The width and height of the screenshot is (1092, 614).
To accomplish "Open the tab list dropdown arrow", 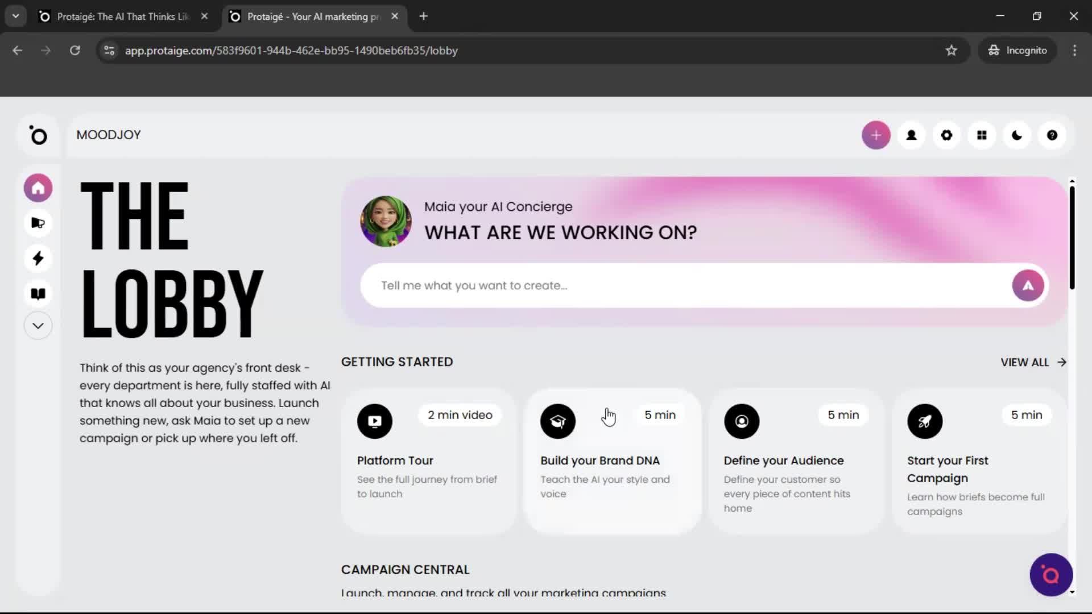I will [15, 16].
